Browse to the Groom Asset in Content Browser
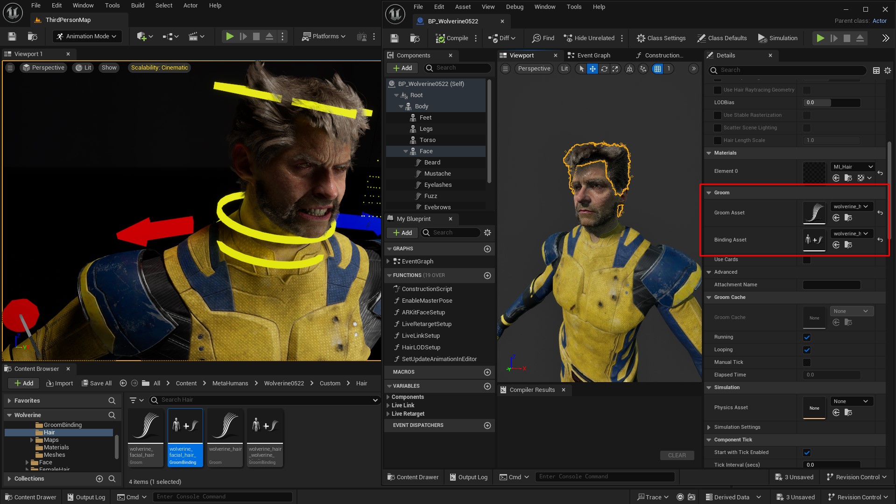Image resolution: width=896 pixels, height=504 pixels. coord(847,218)
